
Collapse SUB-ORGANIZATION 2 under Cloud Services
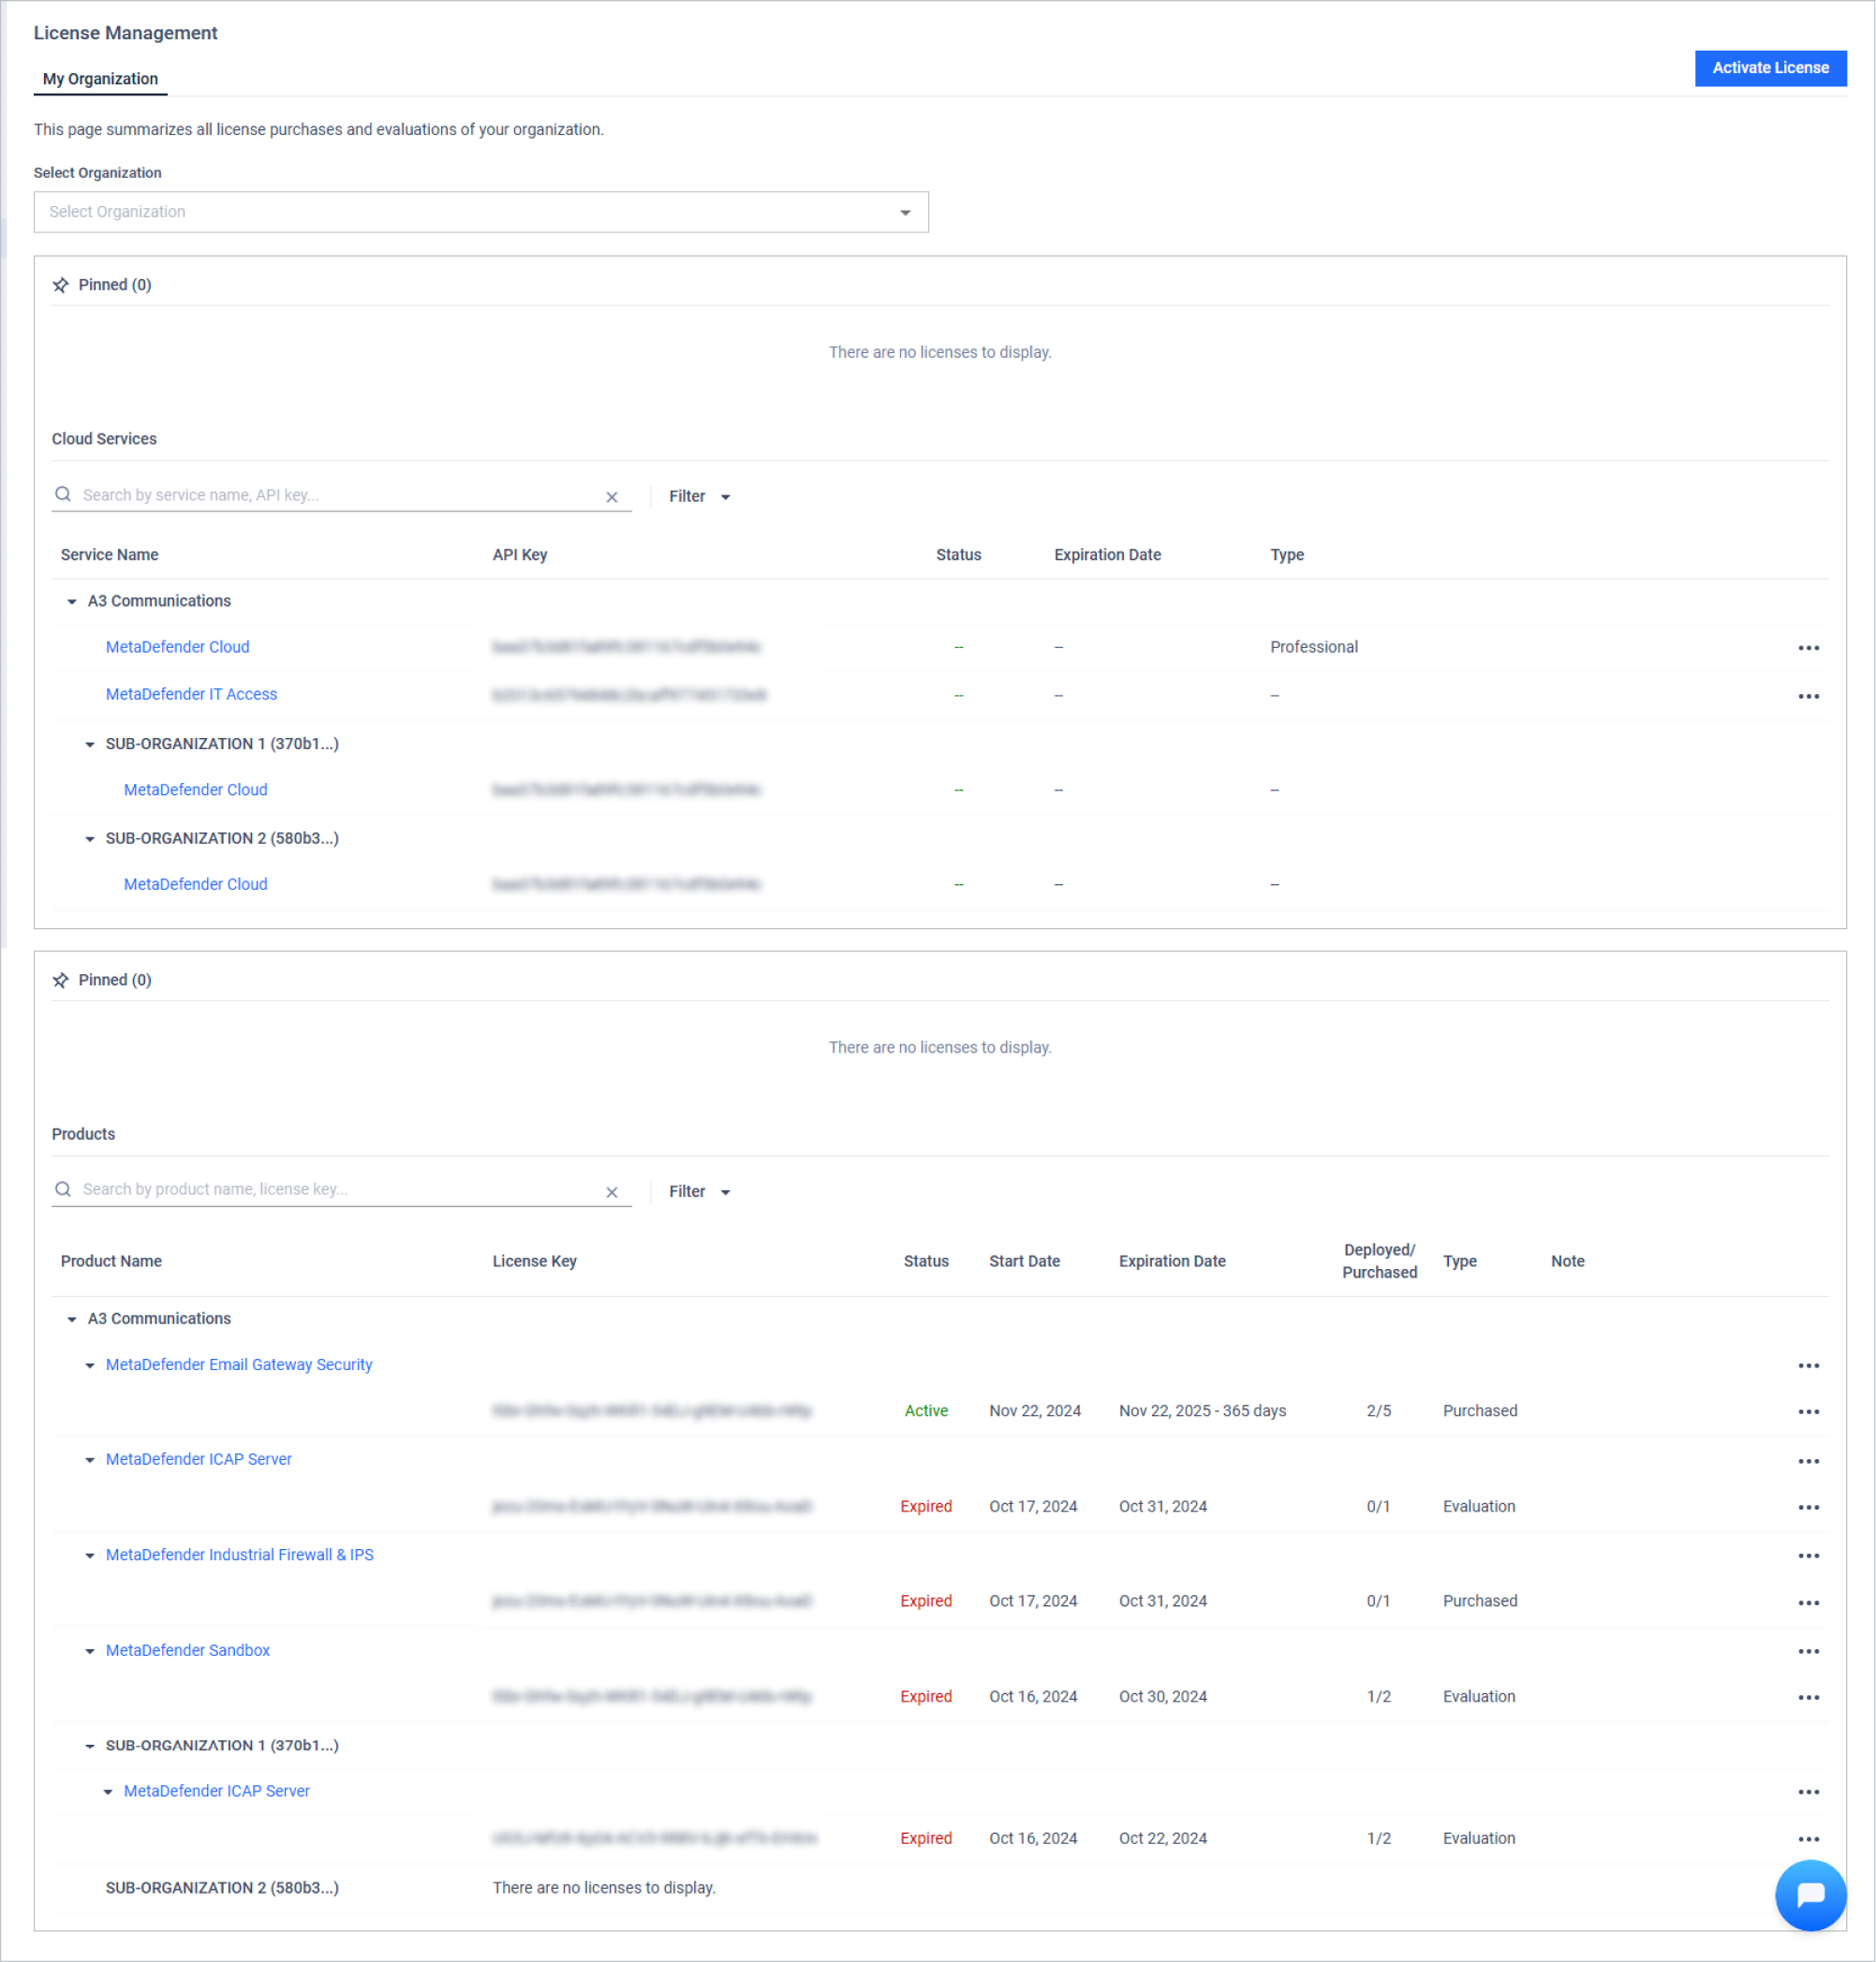90,839
